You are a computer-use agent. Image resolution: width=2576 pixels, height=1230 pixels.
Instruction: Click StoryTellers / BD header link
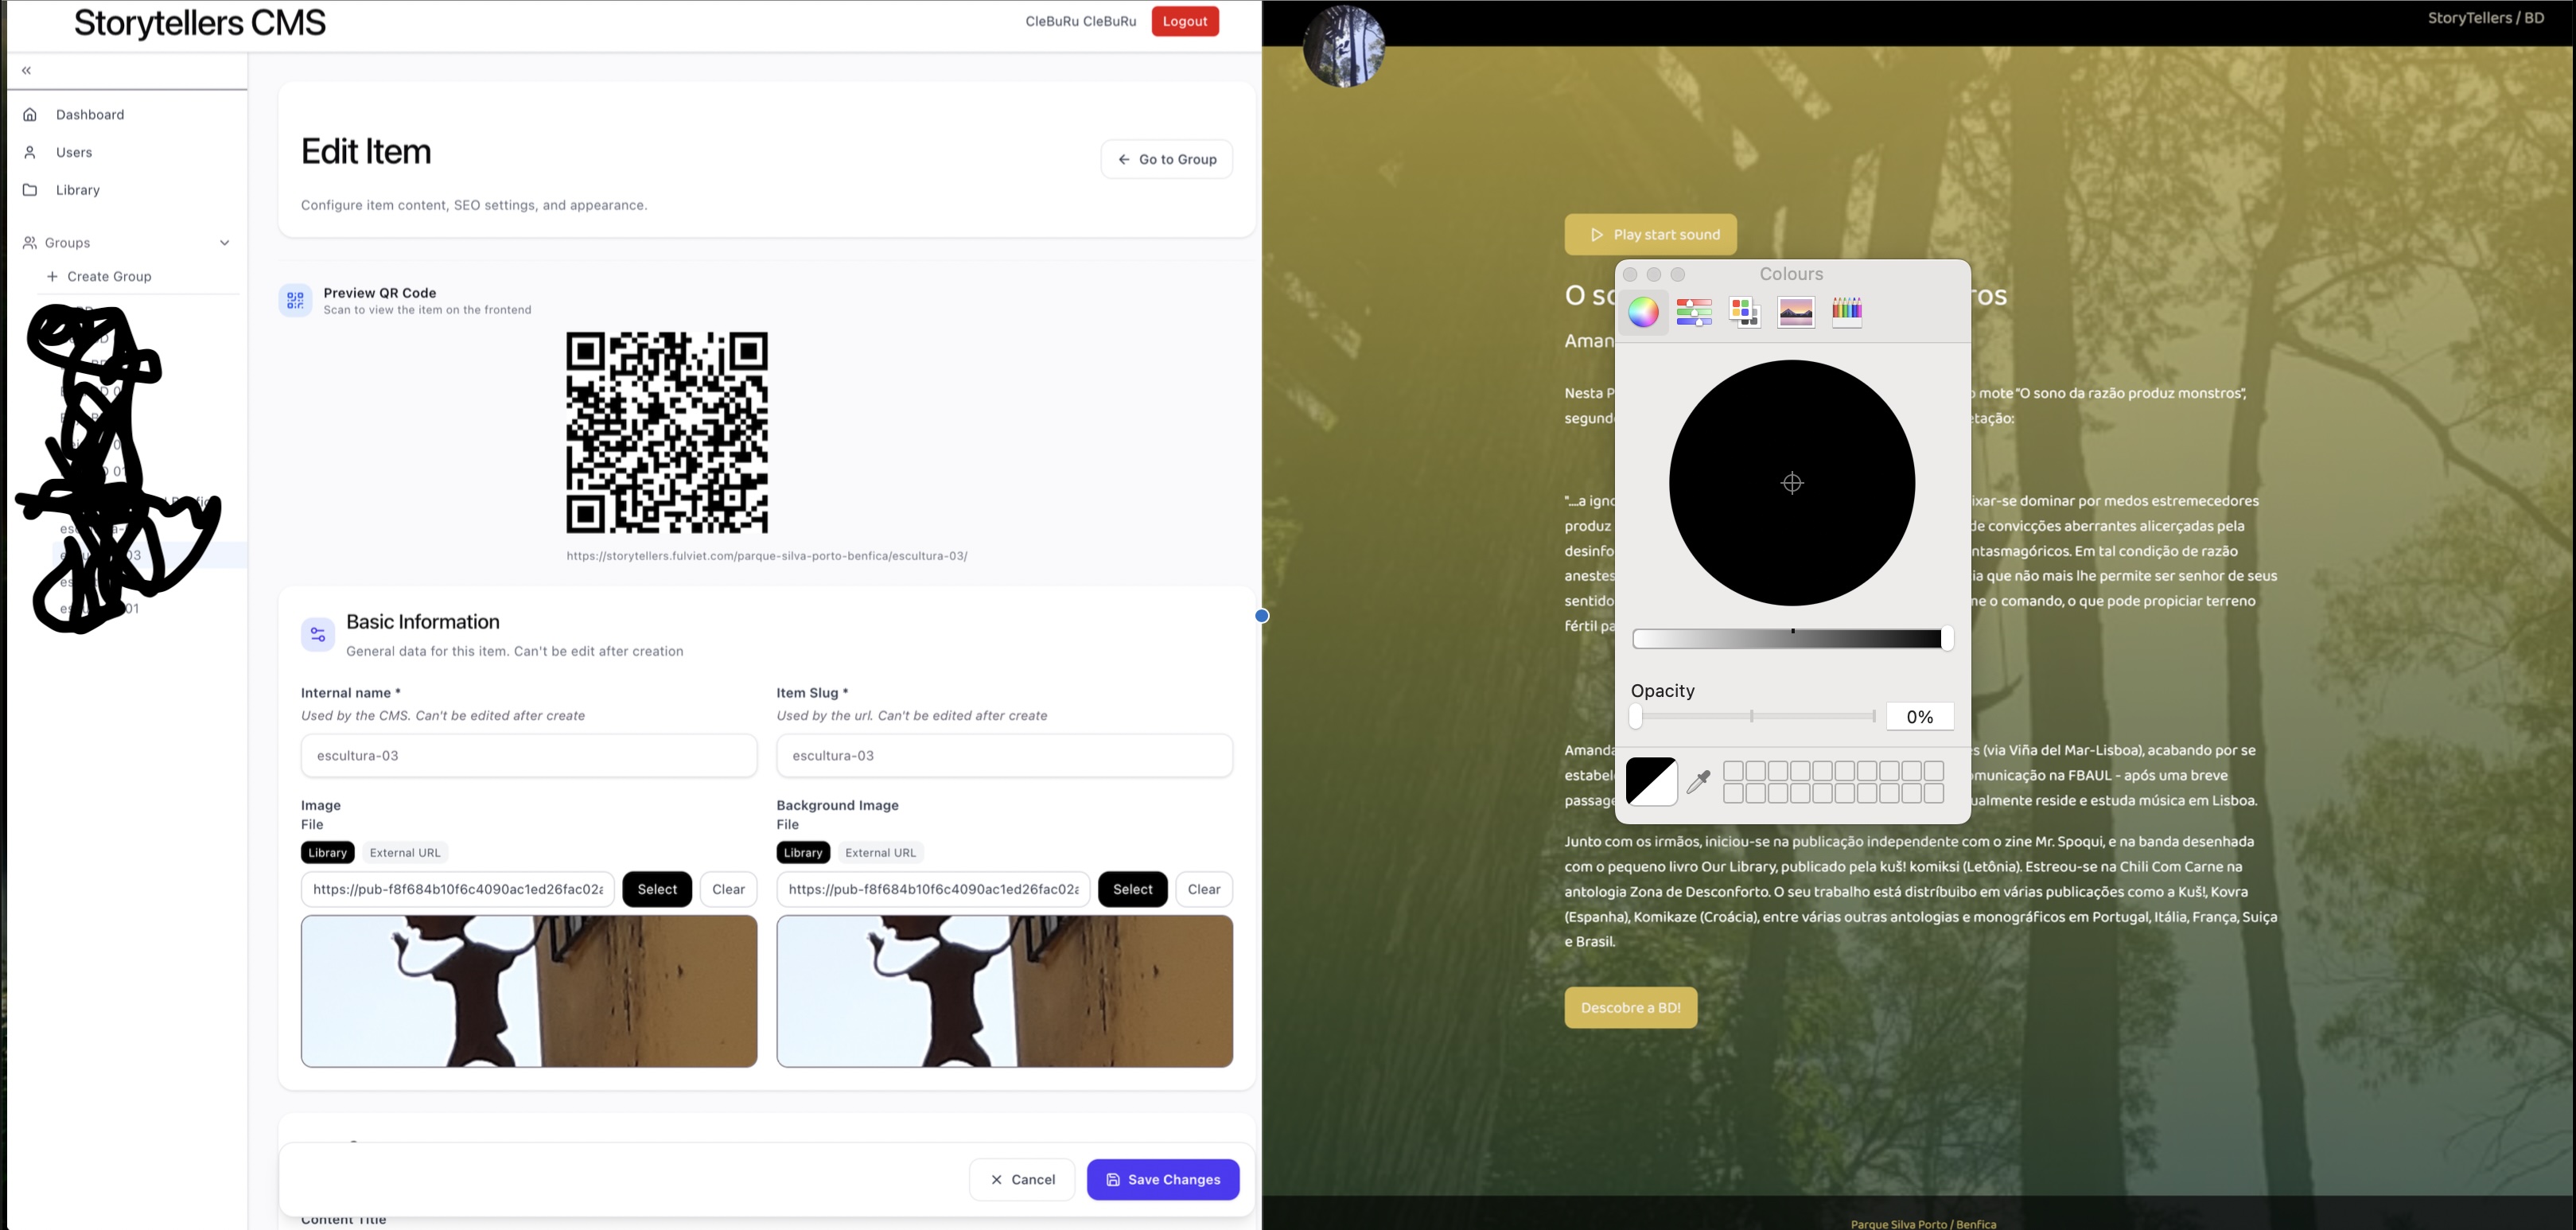(x=2486, y=18)
